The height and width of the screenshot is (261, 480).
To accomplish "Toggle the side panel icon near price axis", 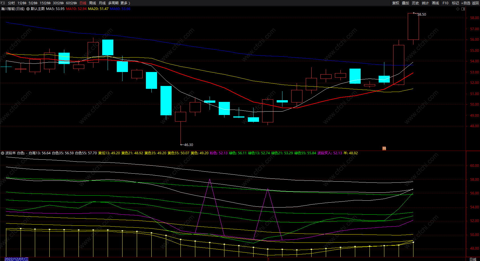I will coord(463,9).
